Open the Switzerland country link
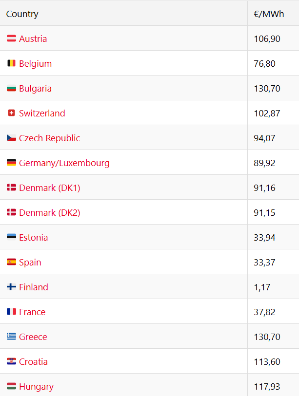 coord(42,113)
